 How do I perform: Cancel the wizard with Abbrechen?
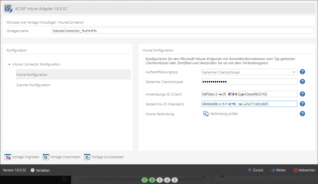point(304,170)
